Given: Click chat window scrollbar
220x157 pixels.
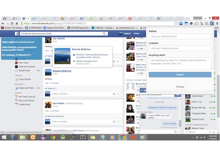Looking at the screenshot, I should [180, 123].
